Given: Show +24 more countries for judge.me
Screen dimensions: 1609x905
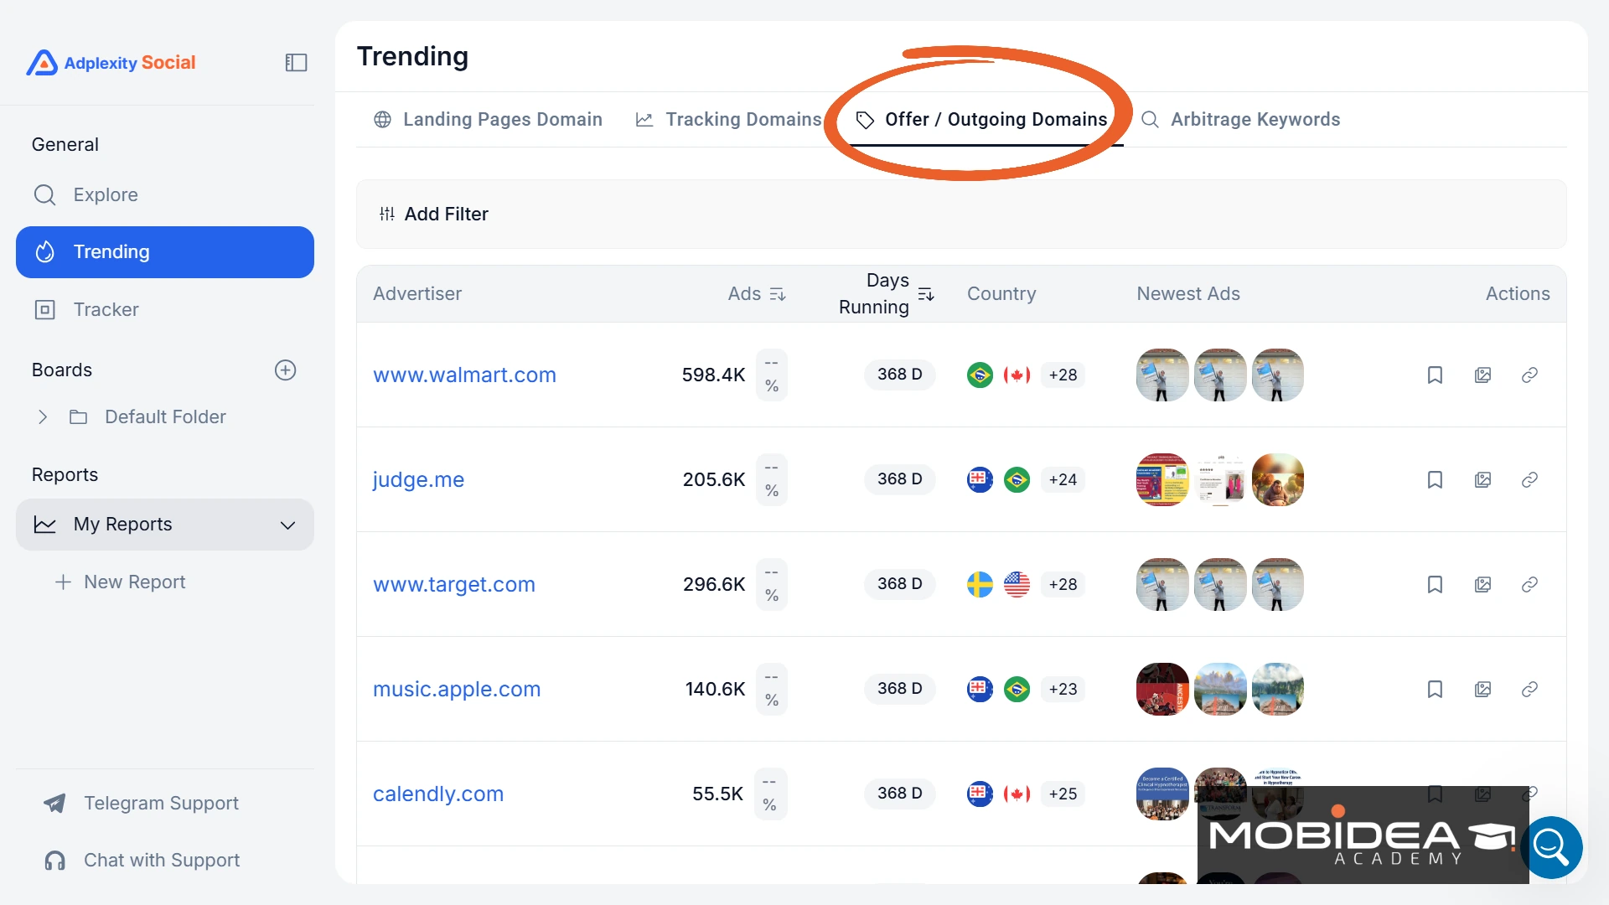Looking at the screenshot, I should tap(1063, 479).
